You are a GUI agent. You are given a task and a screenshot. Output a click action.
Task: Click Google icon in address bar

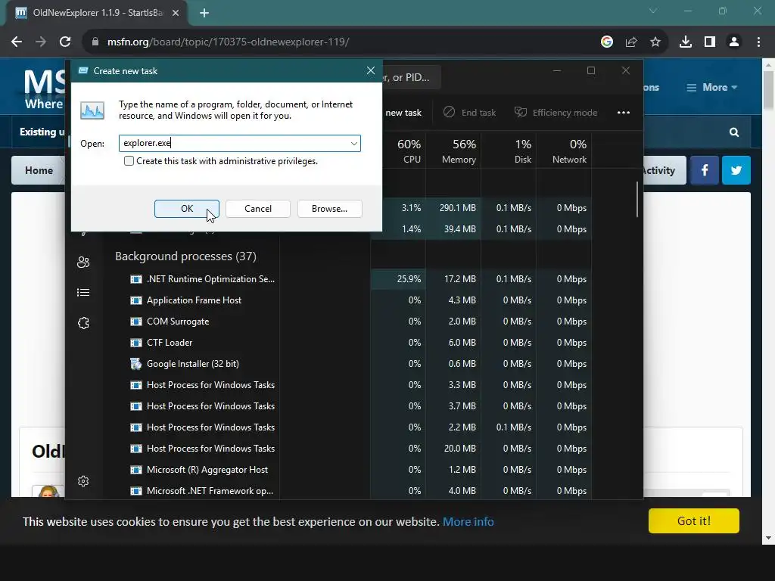[x=607, y=42]
